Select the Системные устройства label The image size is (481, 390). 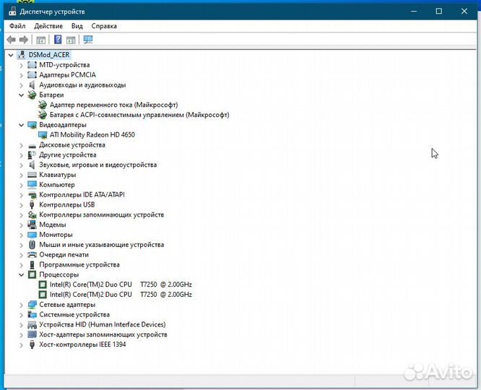74,314
